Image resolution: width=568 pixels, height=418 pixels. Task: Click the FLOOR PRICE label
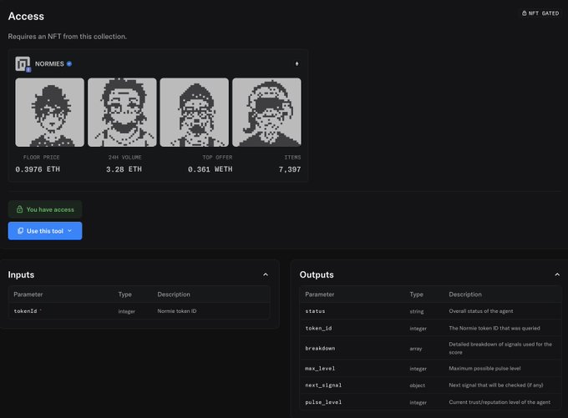(41, 158)
